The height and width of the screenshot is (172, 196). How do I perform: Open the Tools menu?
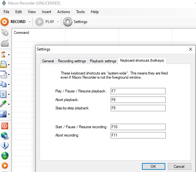(80, 12)
